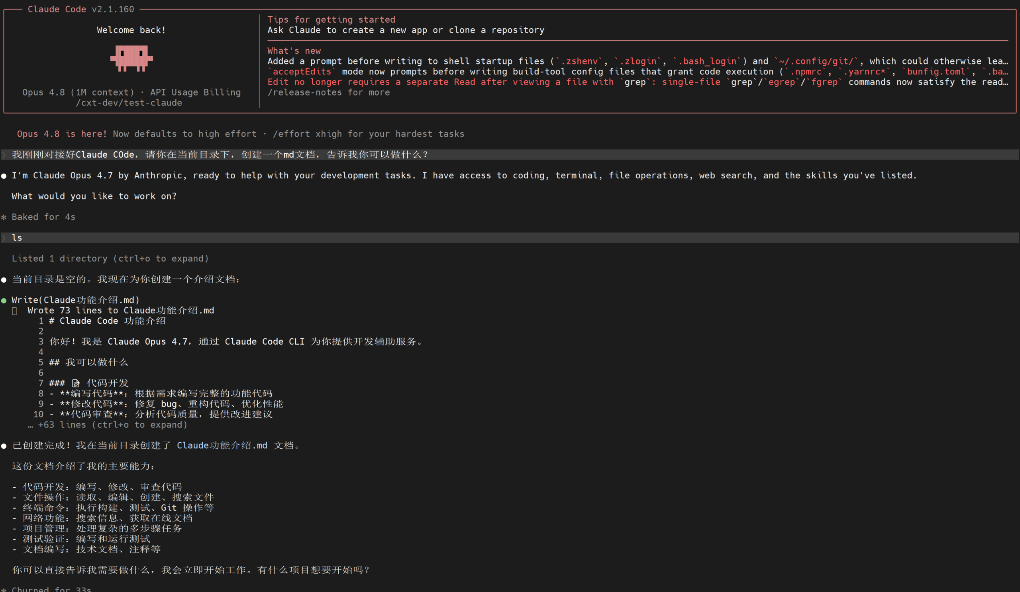This screenshot has height=592, width=1020.
Task: Click the user prompt '请你在当前目录下' line
Action: coord(510,154)
